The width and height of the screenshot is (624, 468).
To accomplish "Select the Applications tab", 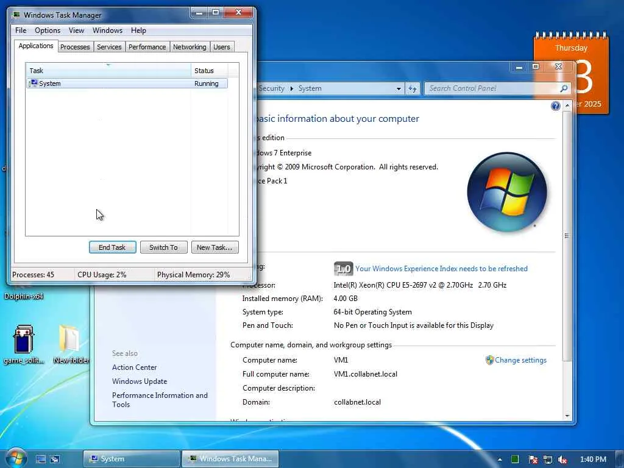I will click(x=36, y=46).
